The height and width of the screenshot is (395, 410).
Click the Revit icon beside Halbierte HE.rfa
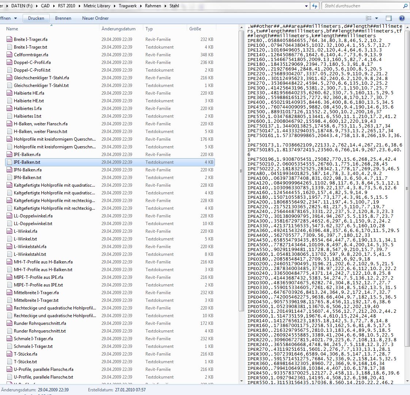10,93
